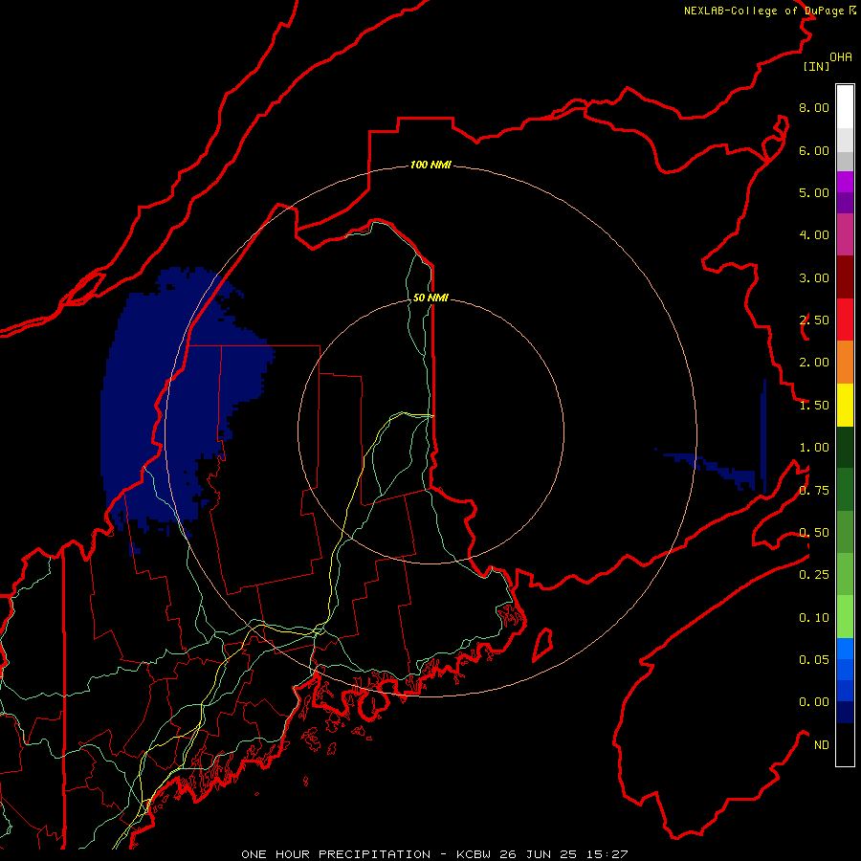
Task: Click the 0.25 legend value
Action: click(x=814, y=575)
